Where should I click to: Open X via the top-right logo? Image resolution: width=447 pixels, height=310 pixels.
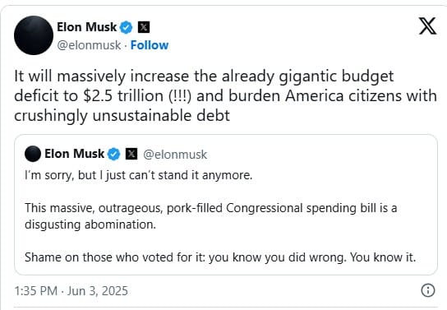coord(427,26)
